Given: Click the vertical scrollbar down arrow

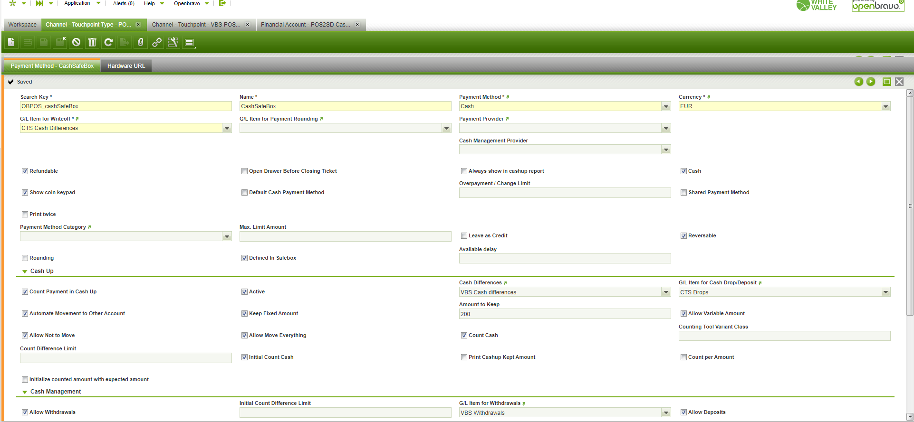Looking at the screenshot, I should (910, 417).
